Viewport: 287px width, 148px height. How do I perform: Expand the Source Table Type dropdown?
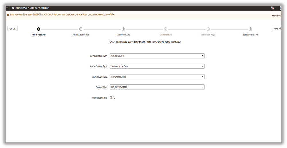pyautogui.click(x=157, y=77)
